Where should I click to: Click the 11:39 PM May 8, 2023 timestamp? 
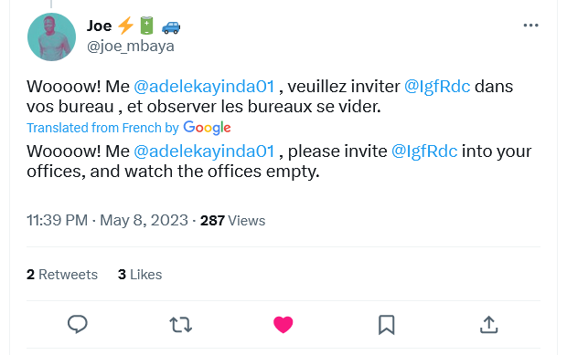(107, 220)
